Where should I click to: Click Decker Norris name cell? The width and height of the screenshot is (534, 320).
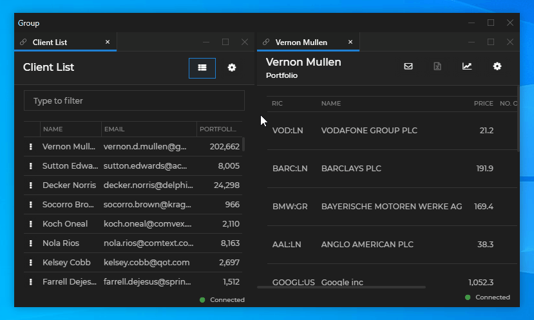tap(69, 185)
